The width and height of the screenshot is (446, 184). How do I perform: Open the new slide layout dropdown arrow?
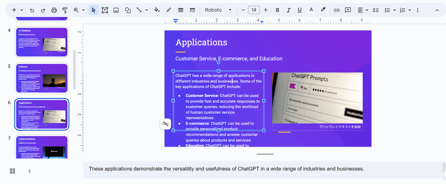[x=22, y=10]
